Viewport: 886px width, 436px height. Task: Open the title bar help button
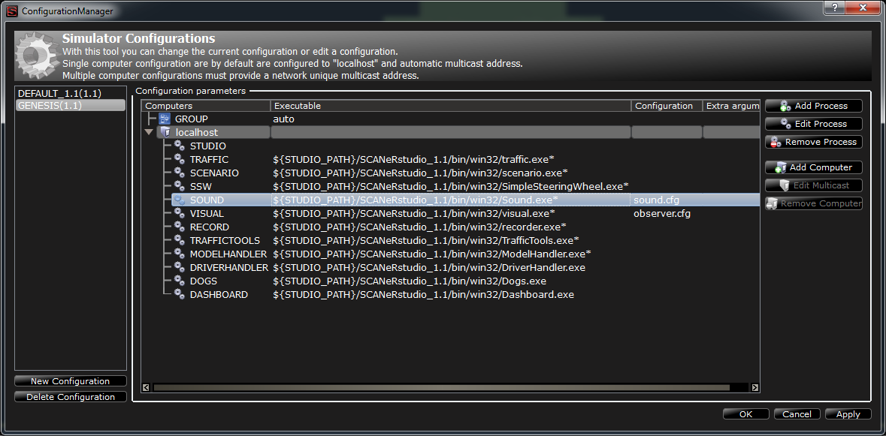pos(833,8)
